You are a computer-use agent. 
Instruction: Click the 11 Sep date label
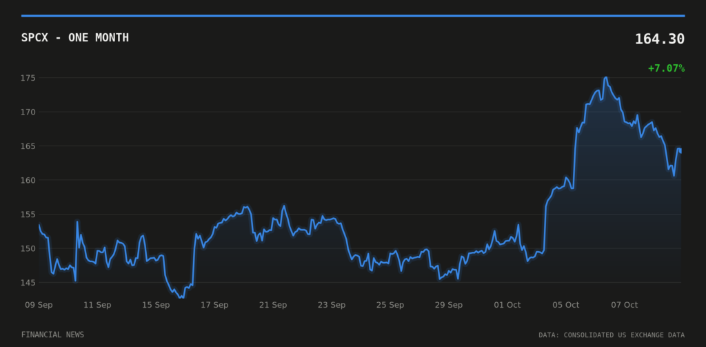point(97,305)
